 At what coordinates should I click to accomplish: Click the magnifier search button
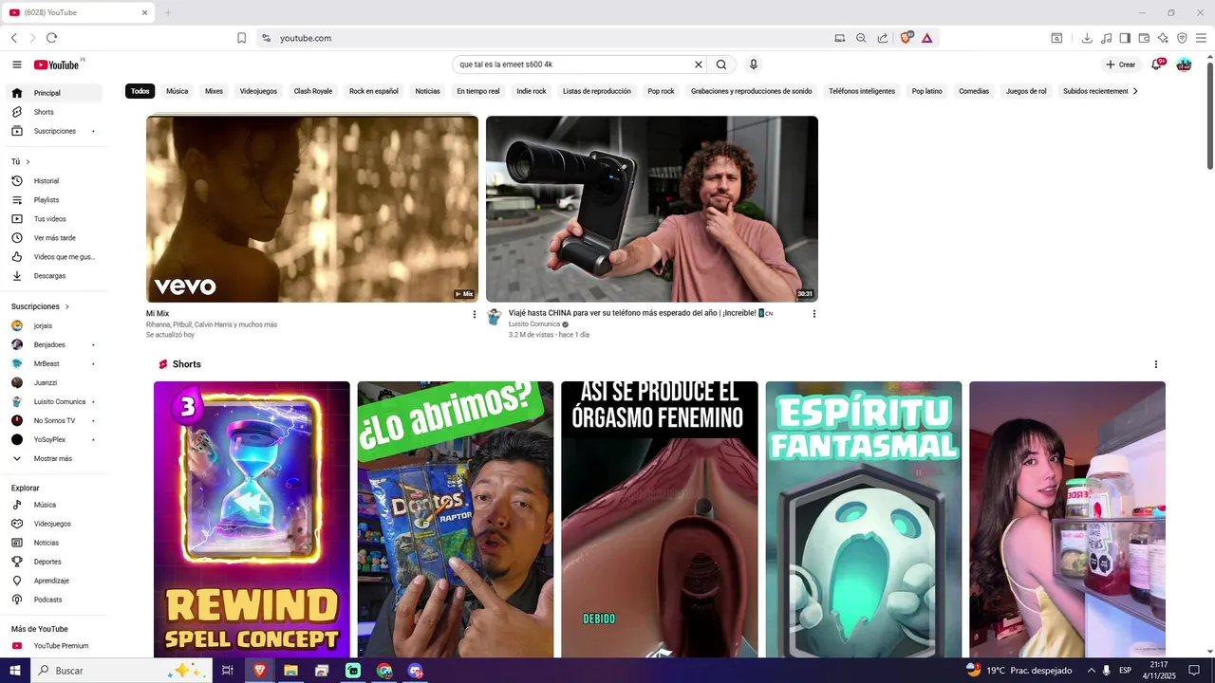tap(721, 65)
